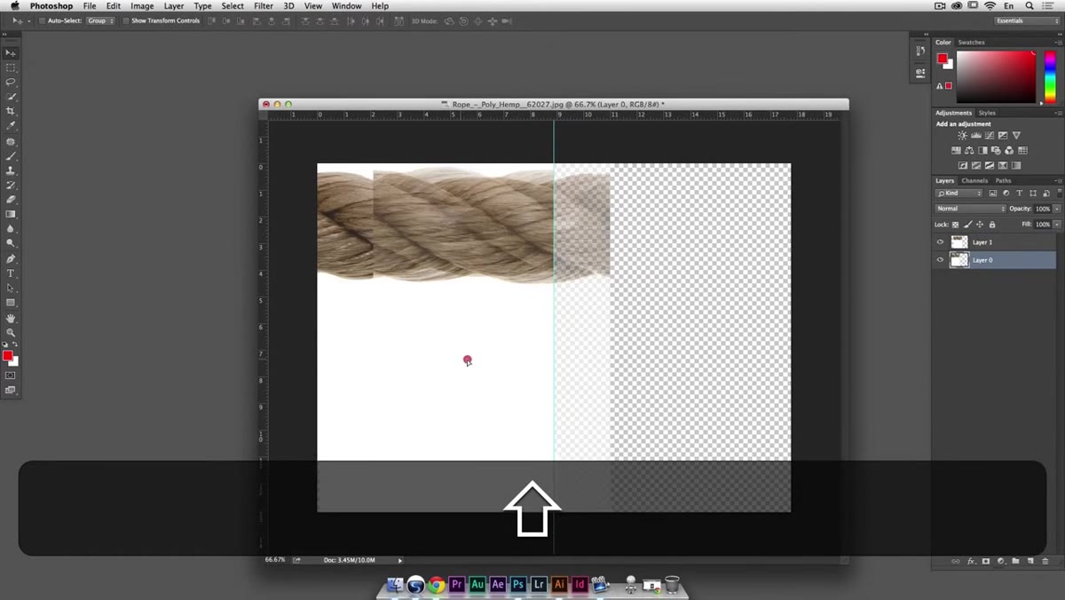
Task: Enable Show Transform Controls checkbox
Action: click(125, 20)
